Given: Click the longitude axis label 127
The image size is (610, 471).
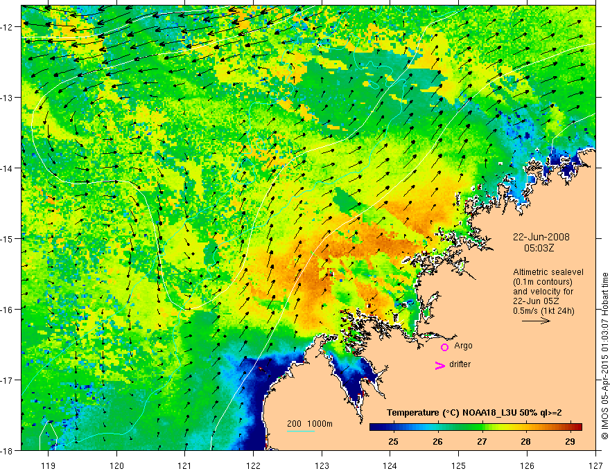Looking at the screenshot, I should pyautogui.click(x=595, y=465).
